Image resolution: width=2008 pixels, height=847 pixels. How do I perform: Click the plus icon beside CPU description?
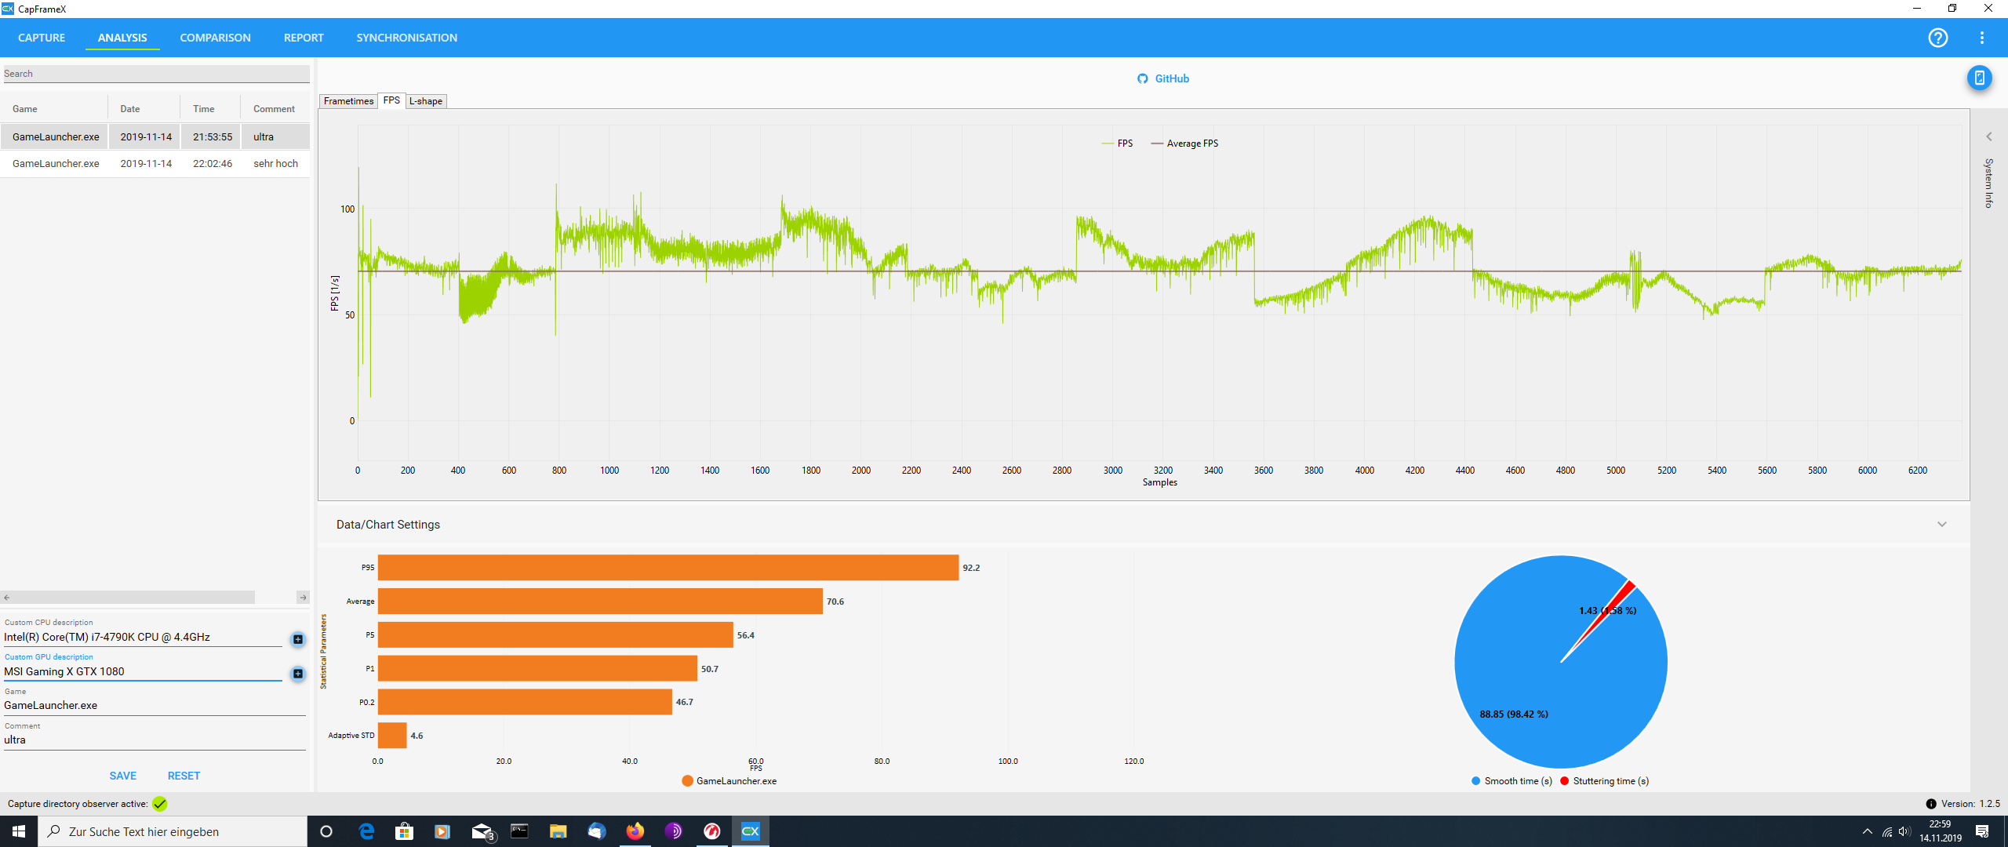298,639
